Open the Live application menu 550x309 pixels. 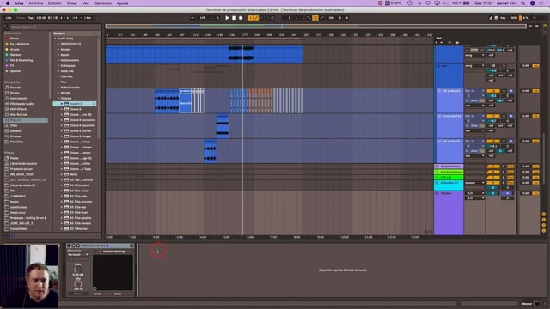(19, 3)
